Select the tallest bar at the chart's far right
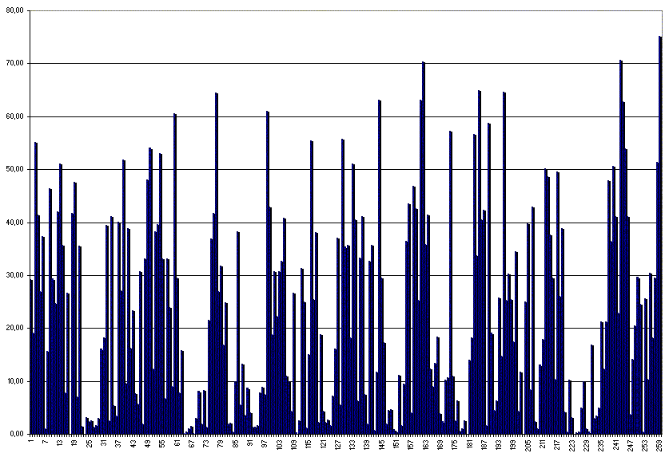Image resolution: width=669 pixels, height=457 pixels. [660, 239]
